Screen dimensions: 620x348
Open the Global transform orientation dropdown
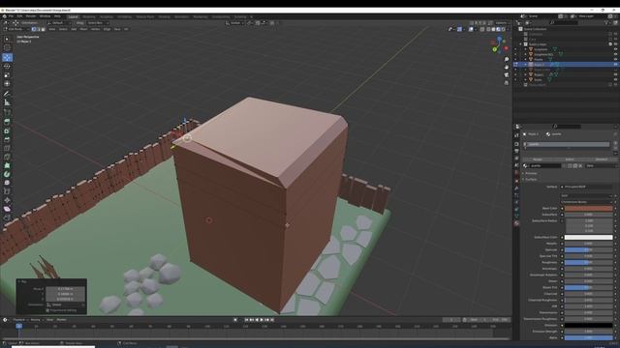(234, 23)
